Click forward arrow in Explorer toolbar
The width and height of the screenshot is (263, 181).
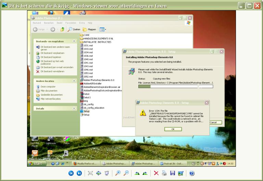[53, 29]
